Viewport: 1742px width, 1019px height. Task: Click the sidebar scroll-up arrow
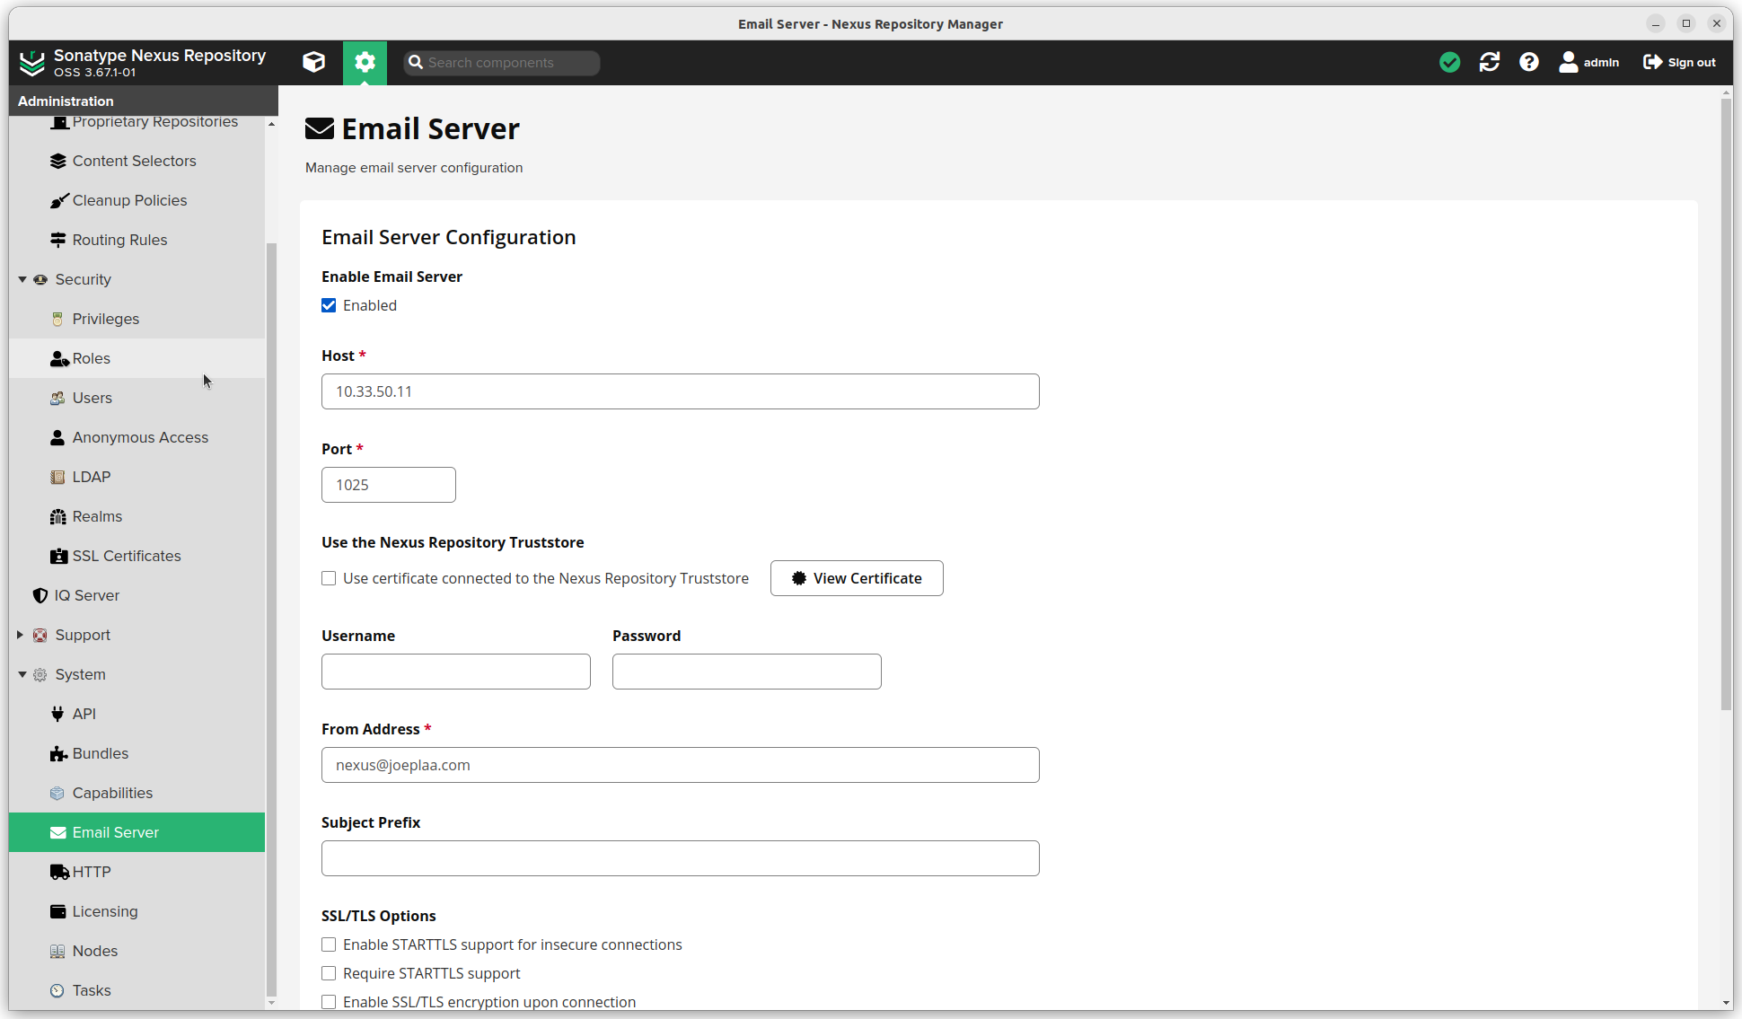(x=271, y=124)
